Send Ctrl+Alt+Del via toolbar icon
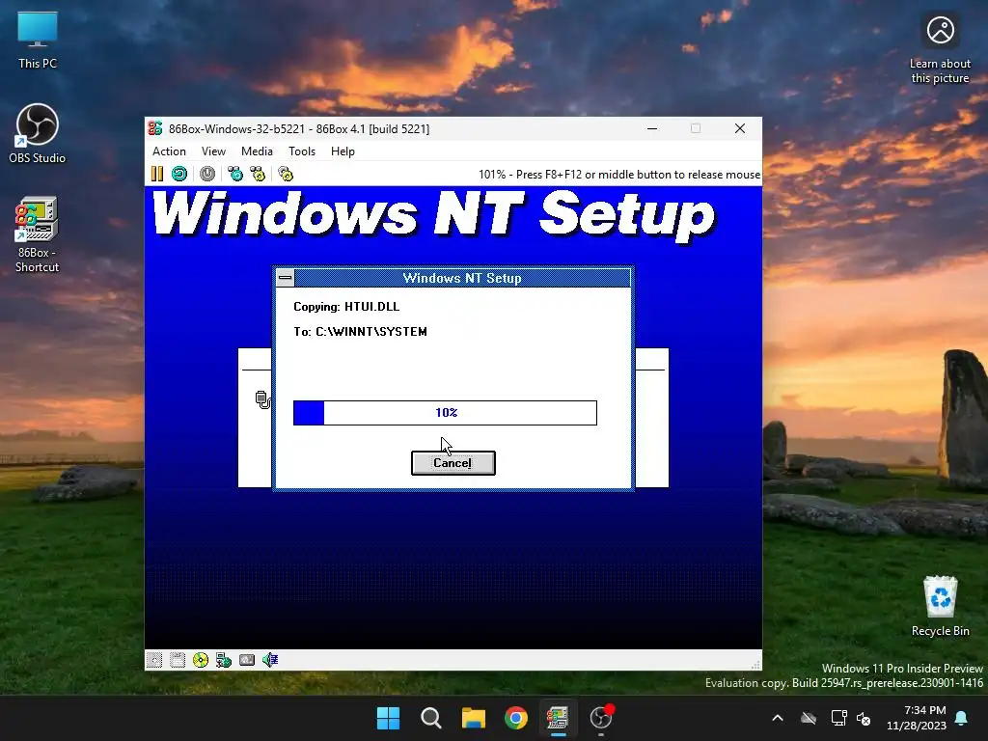This screenshot has height=741, width=988. [235, 174]
